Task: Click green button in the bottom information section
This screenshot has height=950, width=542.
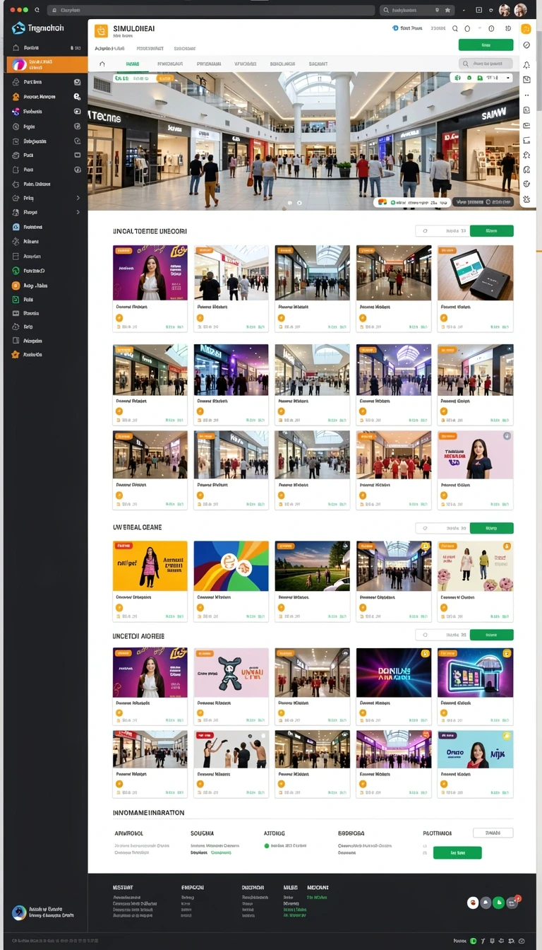Action: [457, 852]
